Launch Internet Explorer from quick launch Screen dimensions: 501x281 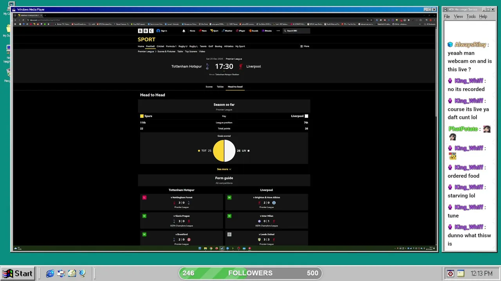50,274
